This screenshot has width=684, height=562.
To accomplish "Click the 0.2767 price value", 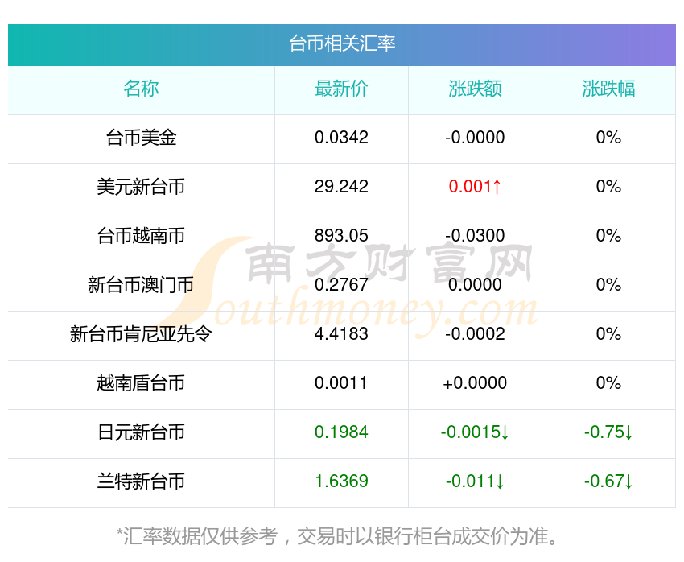I will pyautogui.click(x=341, y=285).
